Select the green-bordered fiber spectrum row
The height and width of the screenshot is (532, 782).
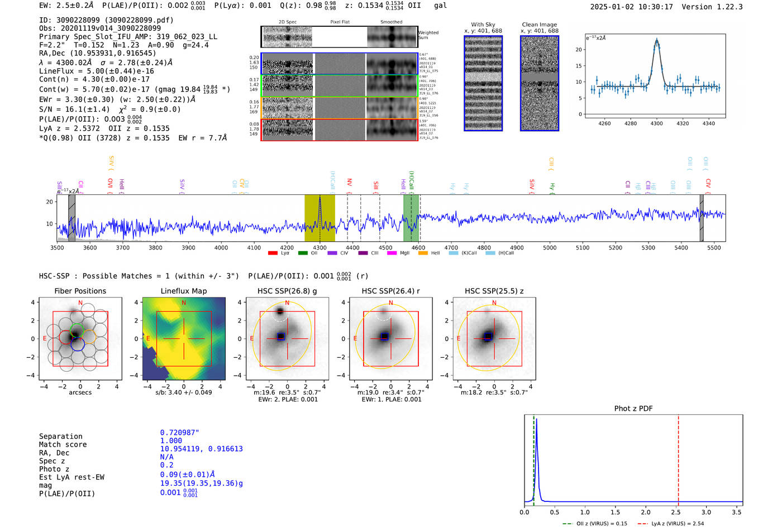pos(340,86)
